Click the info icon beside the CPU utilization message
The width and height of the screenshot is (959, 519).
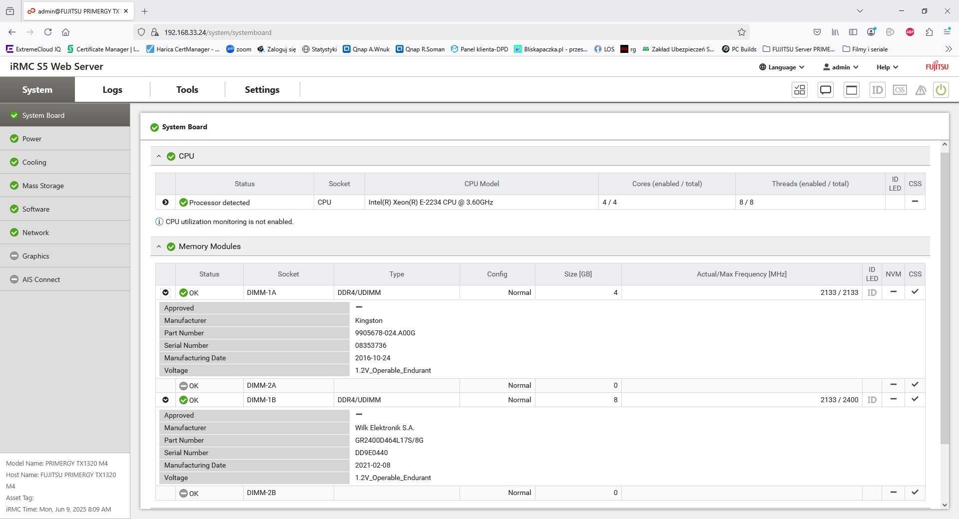[159, 222]
